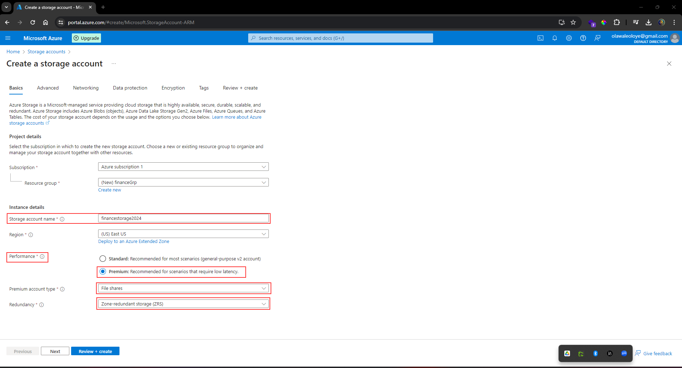Switch to the Basics tab
The width and height of the screenshot is (682, 368).
[x=16, y=88]
